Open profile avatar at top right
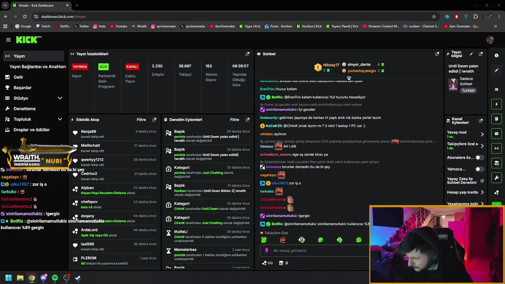The height and width of the screenshot is (284, 505). click(x=490, y=40)
